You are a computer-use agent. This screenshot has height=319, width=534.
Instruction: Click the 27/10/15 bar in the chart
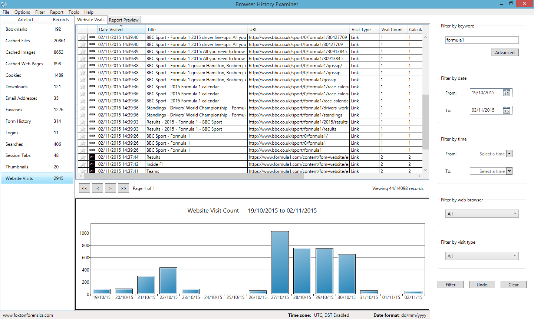(280, 263)
